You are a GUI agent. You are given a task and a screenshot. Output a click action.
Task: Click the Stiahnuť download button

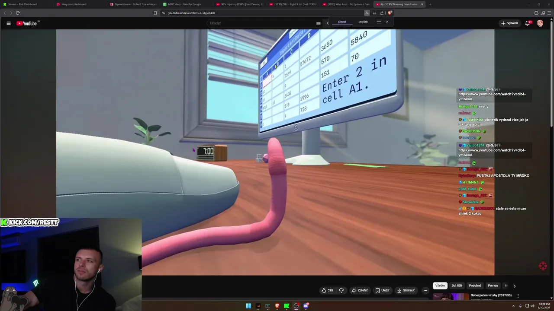pyautogui.click(x=406, y=290)
